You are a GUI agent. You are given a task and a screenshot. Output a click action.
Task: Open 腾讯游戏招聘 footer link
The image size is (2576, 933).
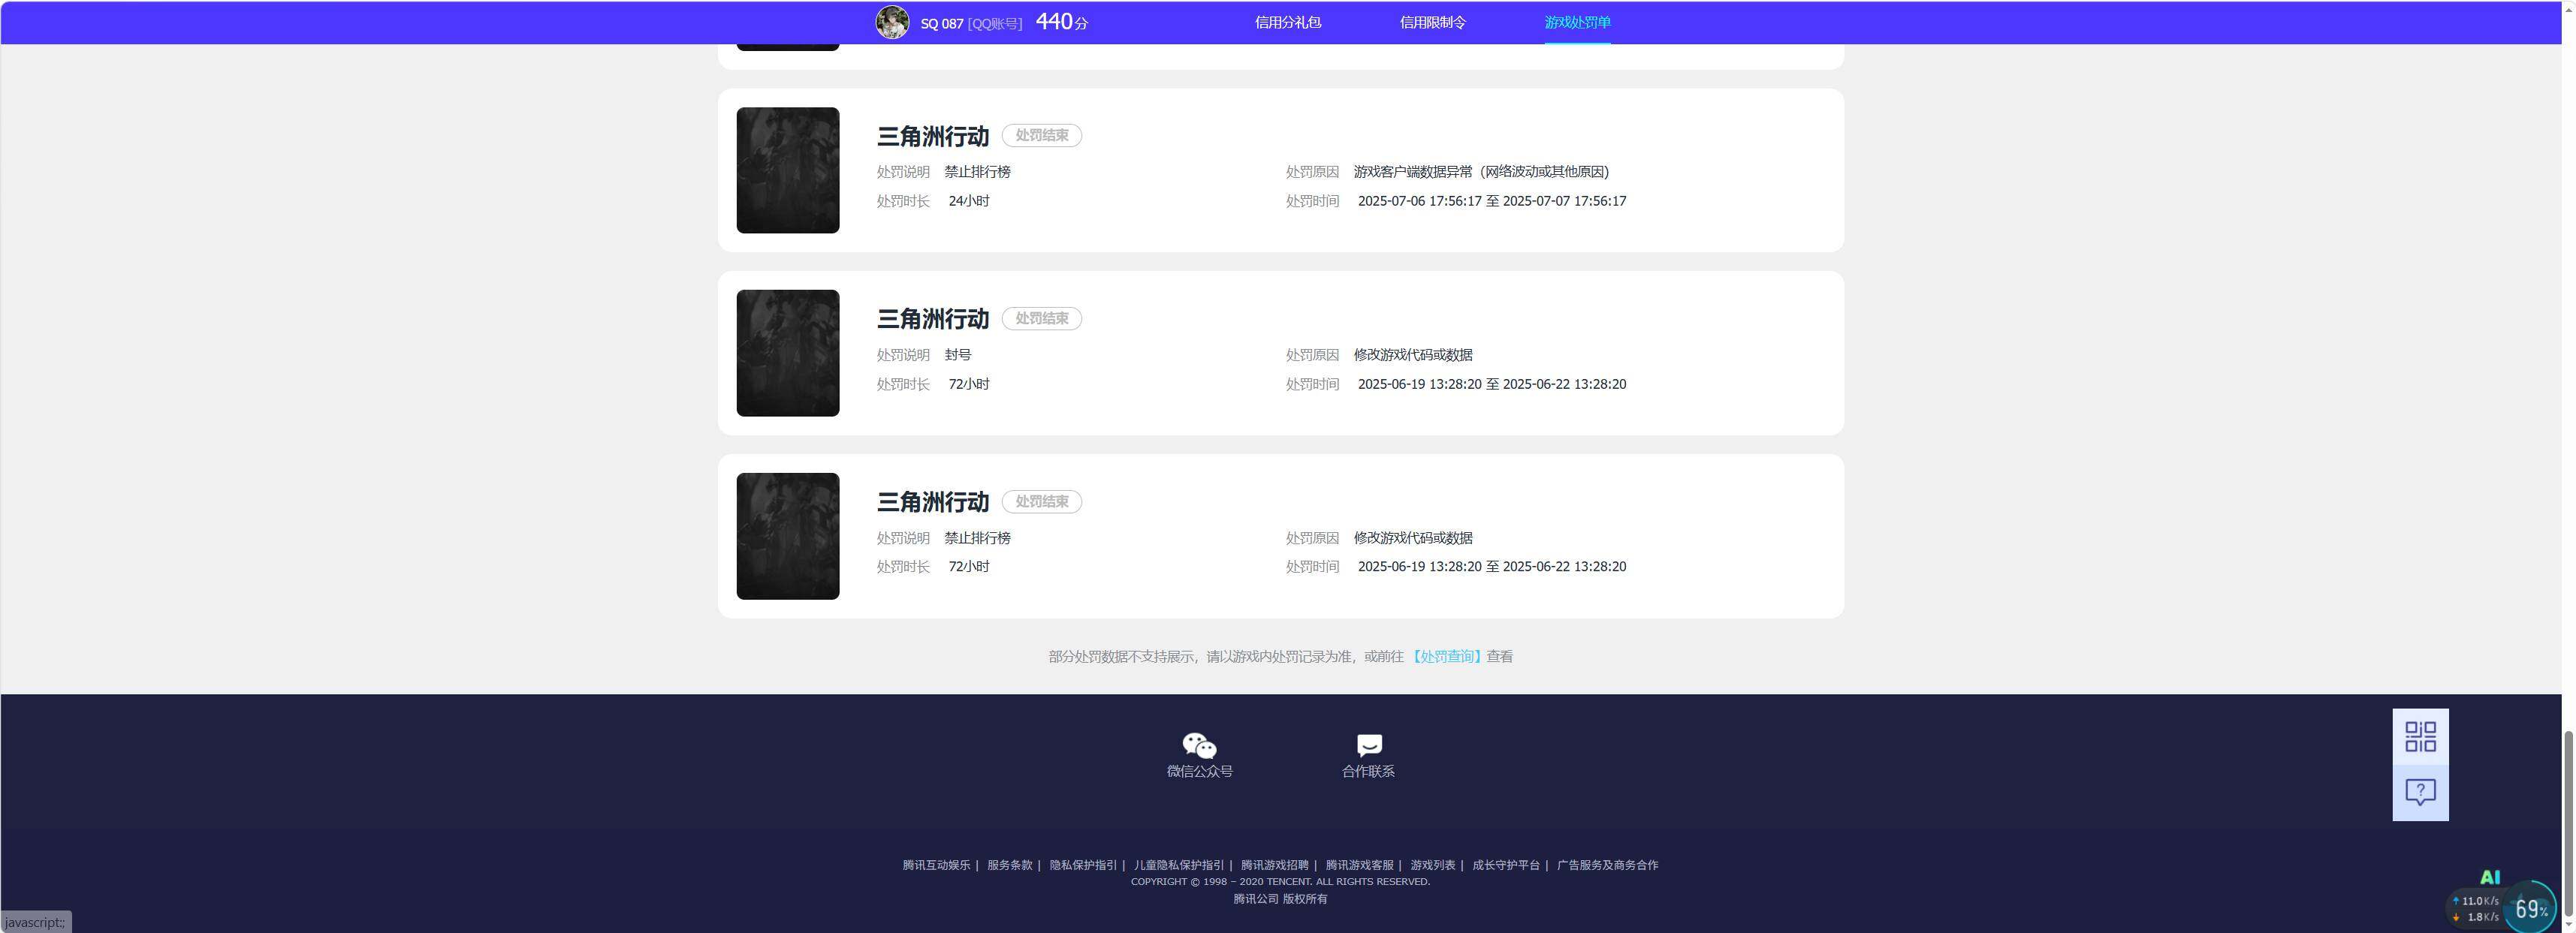(1274, 865)
